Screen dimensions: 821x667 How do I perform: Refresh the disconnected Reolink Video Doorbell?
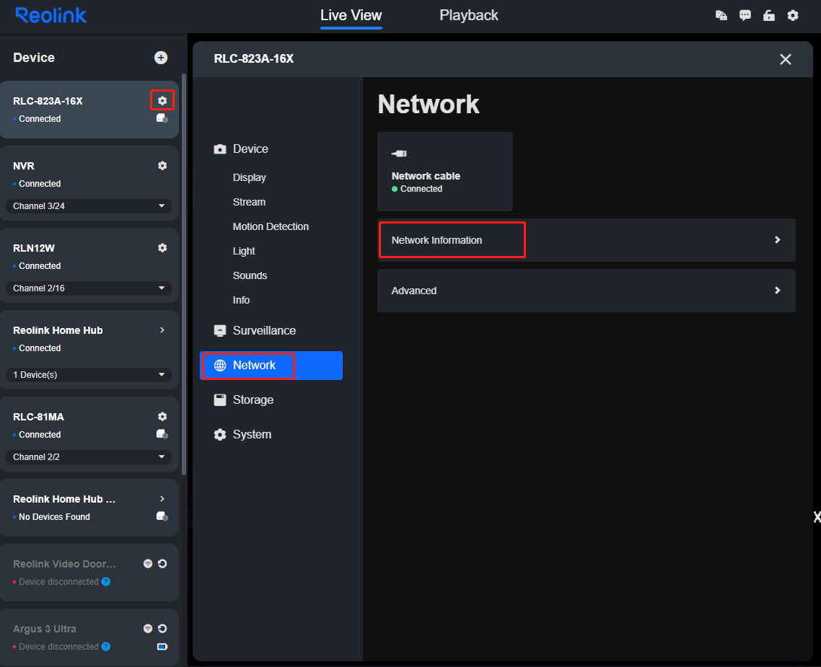tap(160, 563)
